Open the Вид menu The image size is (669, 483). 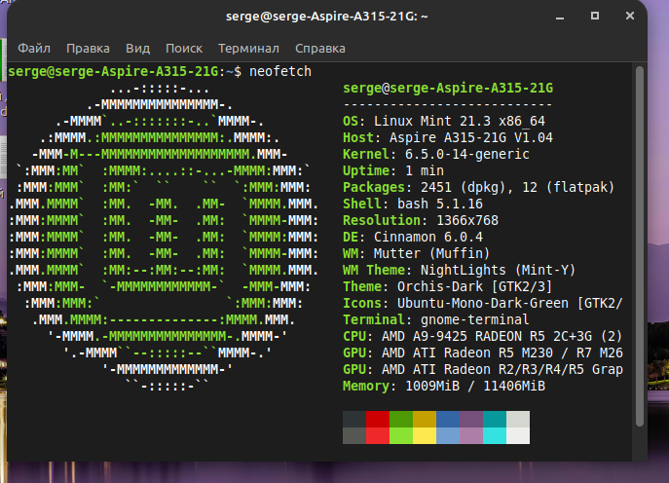pos(138,49)
